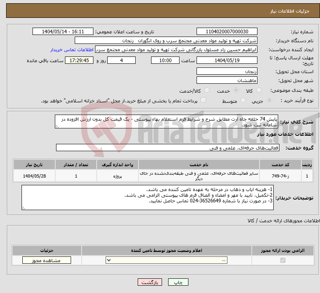
Task: Click remaining days field 4
Action: coord(121,60)
